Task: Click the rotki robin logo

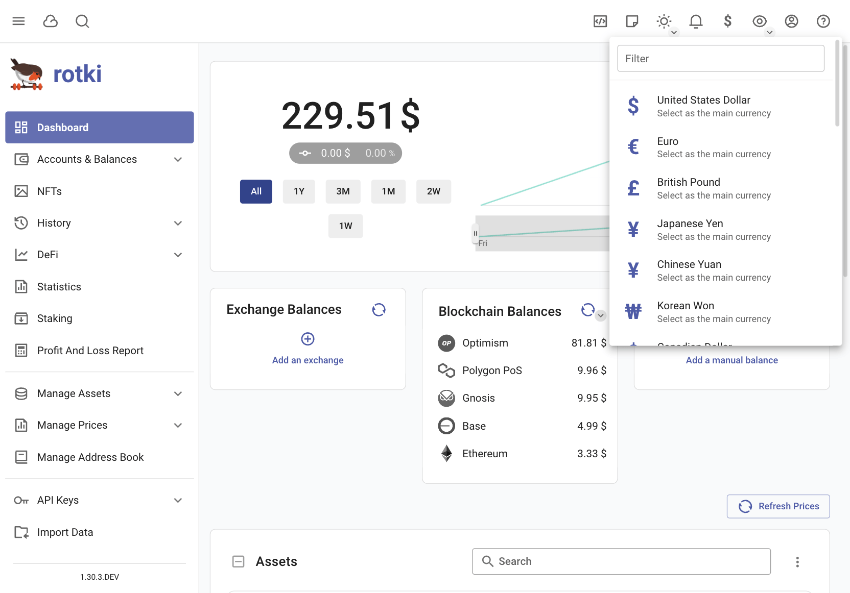Action: tap(26, 75)
